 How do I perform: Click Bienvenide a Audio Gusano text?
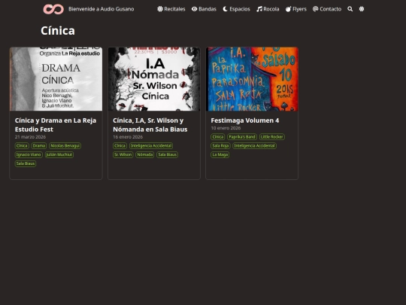[101, 9]
